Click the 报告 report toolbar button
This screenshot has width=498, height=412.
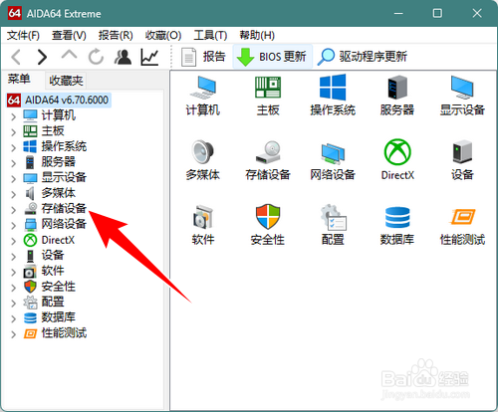click(203, 57)
